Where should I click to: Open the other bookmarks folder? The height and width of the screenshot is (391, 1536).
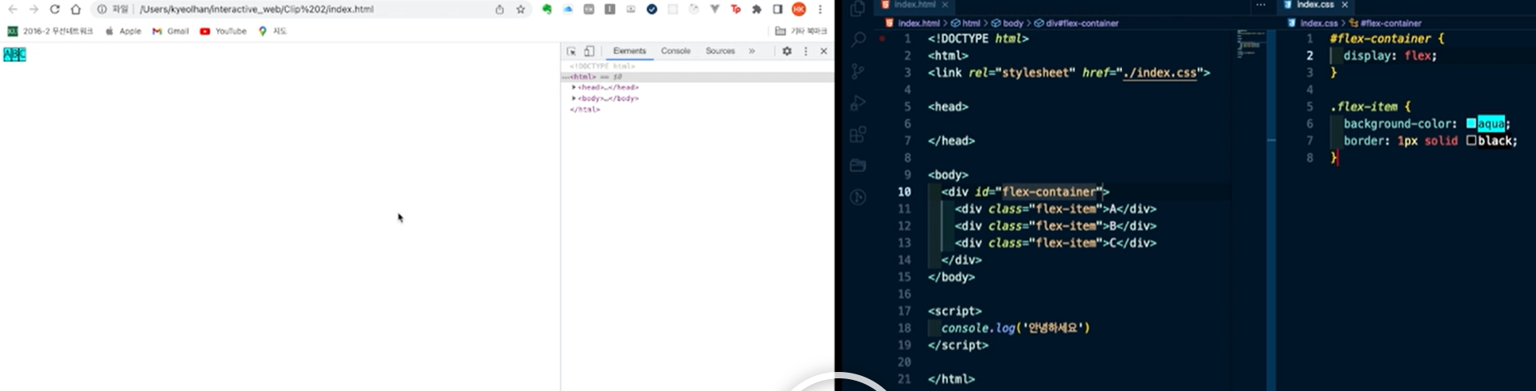(801, 31)
